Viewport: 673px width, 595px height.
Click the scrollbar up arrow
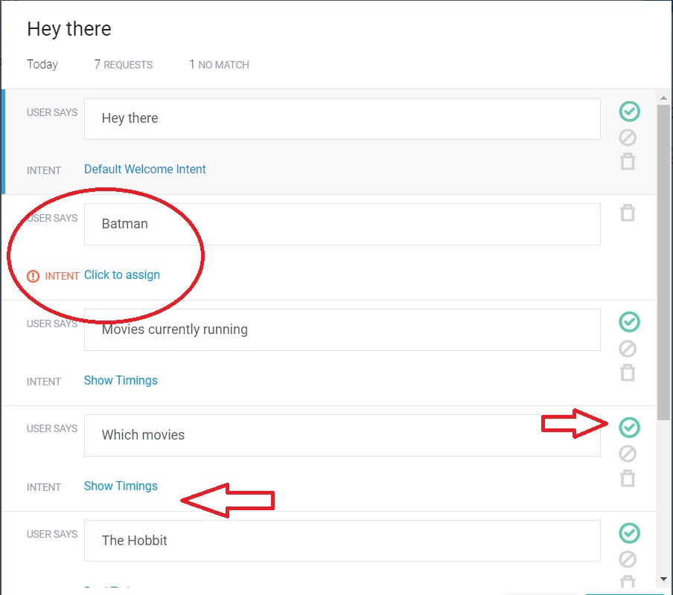coord(663,97)
